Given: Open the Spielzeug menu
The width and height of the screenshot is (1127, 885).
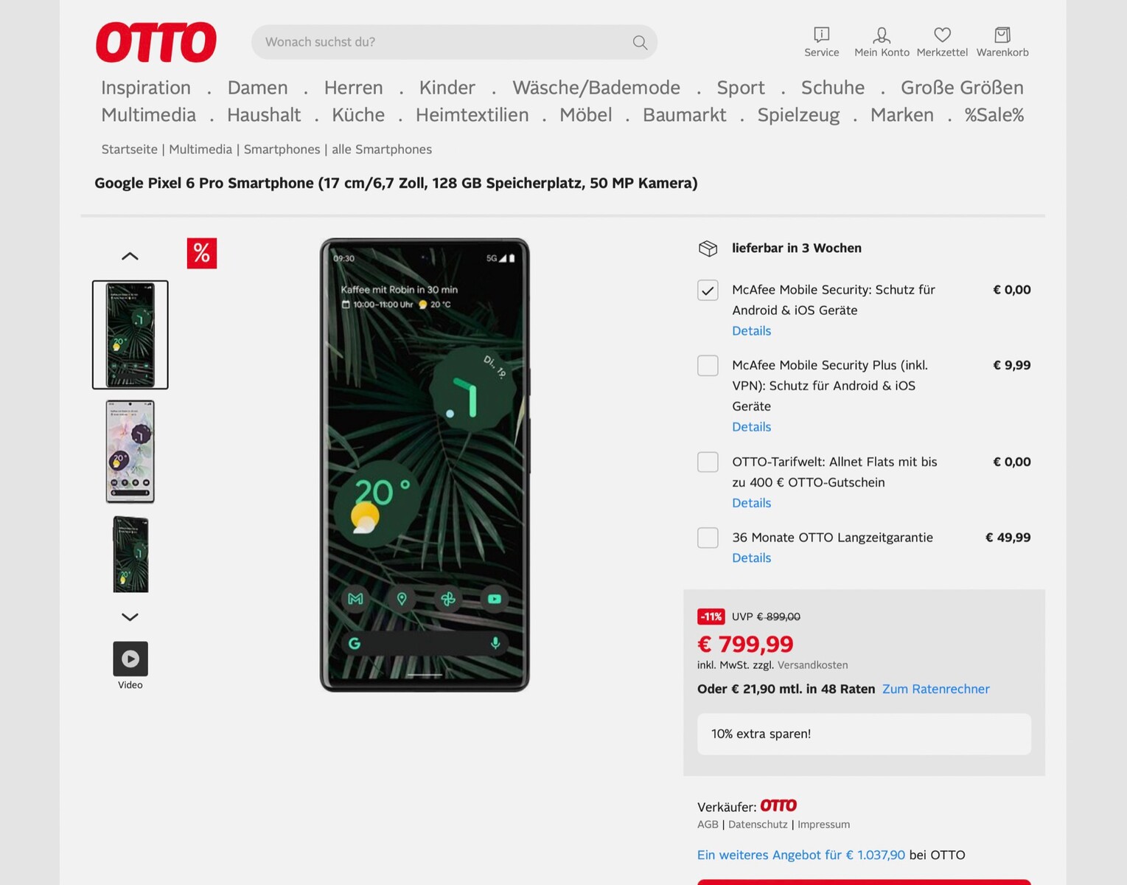Looking at the screenshot, I should [x=799, y=115].
